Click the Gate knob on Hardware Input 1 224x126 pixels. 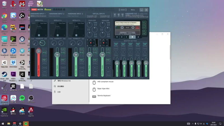[x=42, y=43]
